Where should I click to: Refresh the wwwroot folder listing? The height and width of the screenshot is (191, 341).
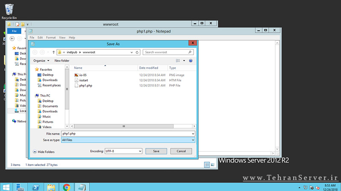pyautogui.click(x=137, y=52)
